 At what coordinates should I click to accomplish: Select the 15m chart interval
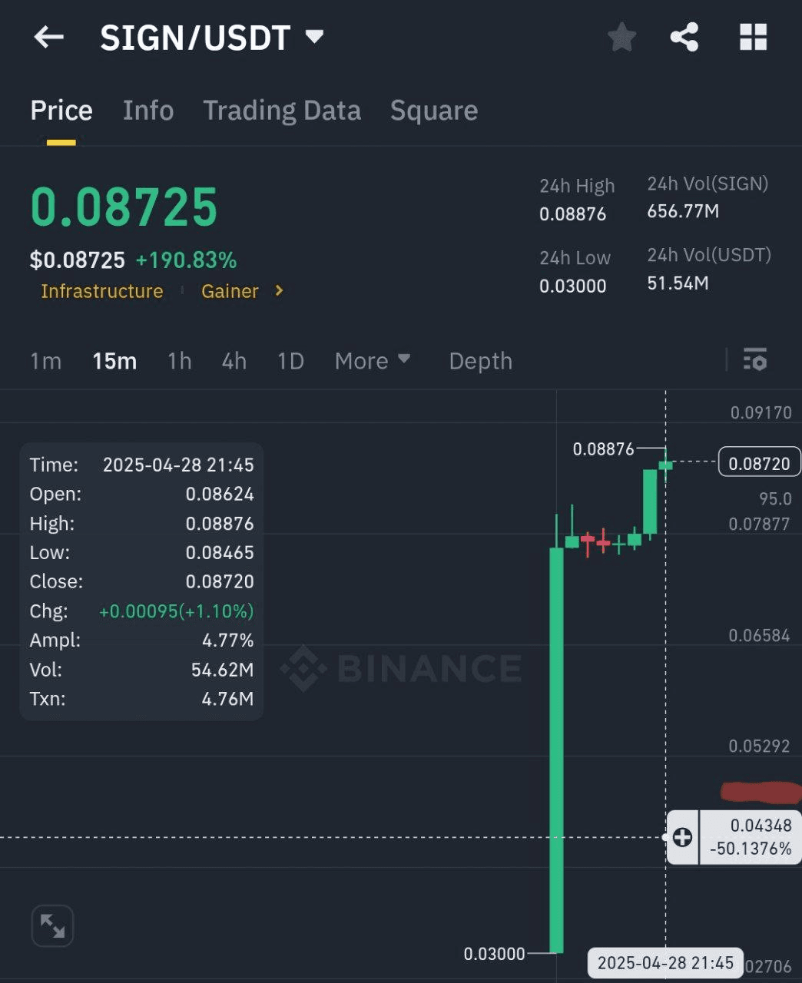coord(114,361)
